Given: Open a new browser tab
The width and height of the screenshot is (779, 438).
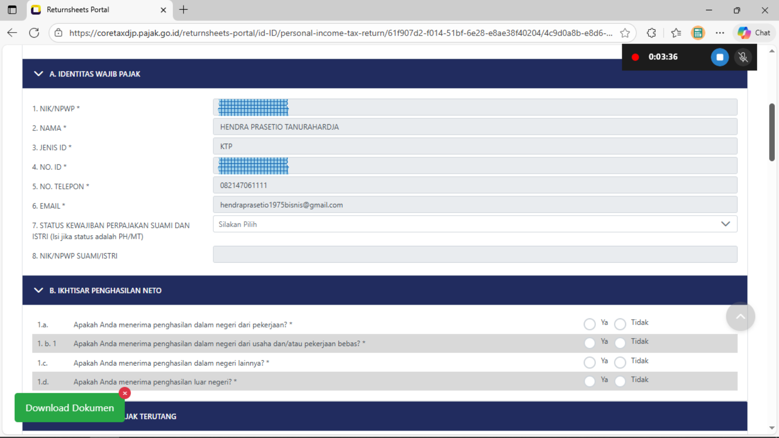Looking at the screenshot, I should (184, 10).
